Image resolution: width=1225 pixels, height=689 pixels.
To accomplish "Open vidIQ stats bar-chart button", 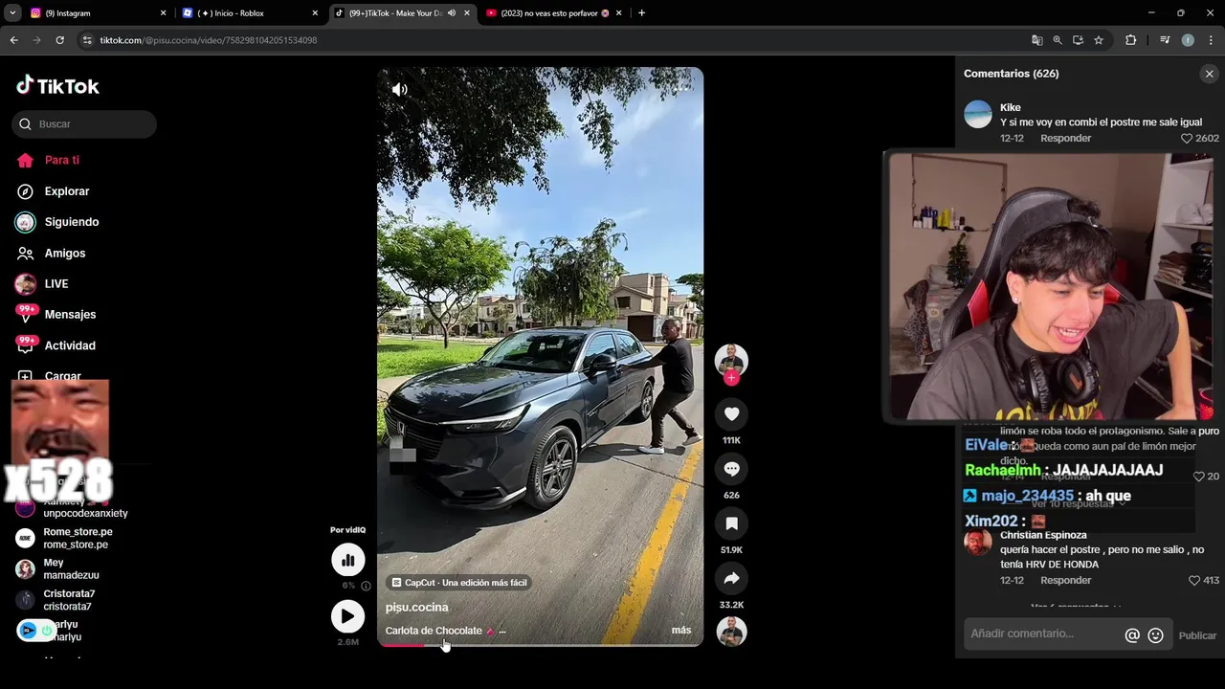I will tap(347, 560).
